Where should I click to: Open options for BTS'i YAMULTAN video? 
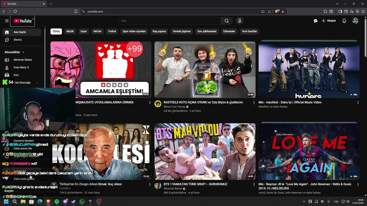[254, 185]
